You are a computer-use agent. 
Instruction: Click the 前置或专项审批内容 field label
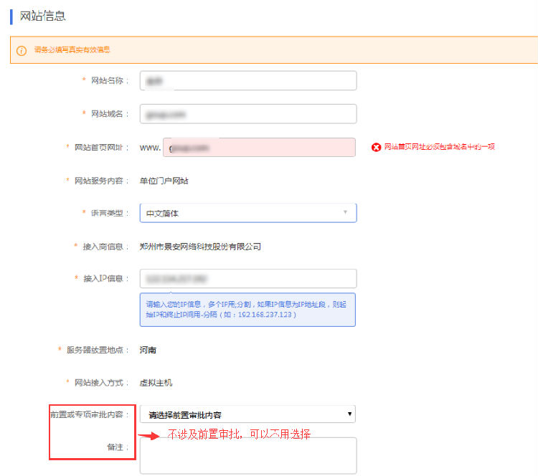click(x=90, y=414)
